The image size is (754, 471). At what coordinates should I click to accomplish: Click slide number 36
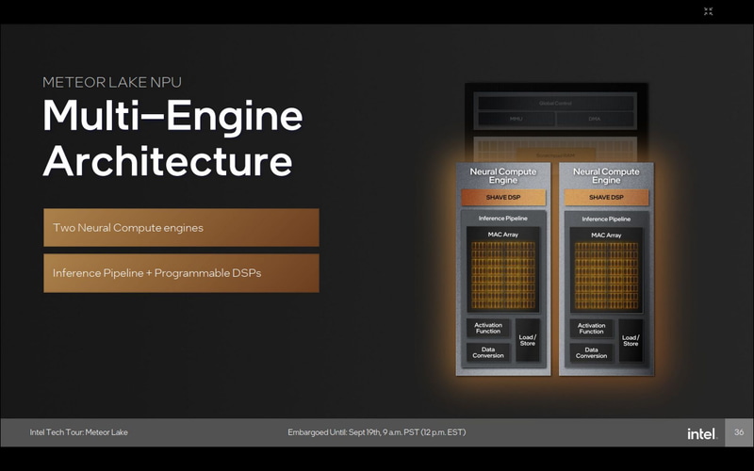click(739, 432)
